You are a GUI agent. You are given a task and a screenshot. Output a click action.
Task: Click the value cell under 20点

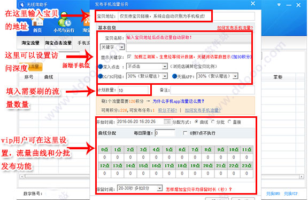point(208,173)
